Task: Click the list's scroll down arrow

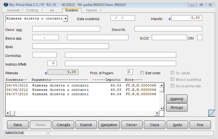Action: click(x=162, y=109)
